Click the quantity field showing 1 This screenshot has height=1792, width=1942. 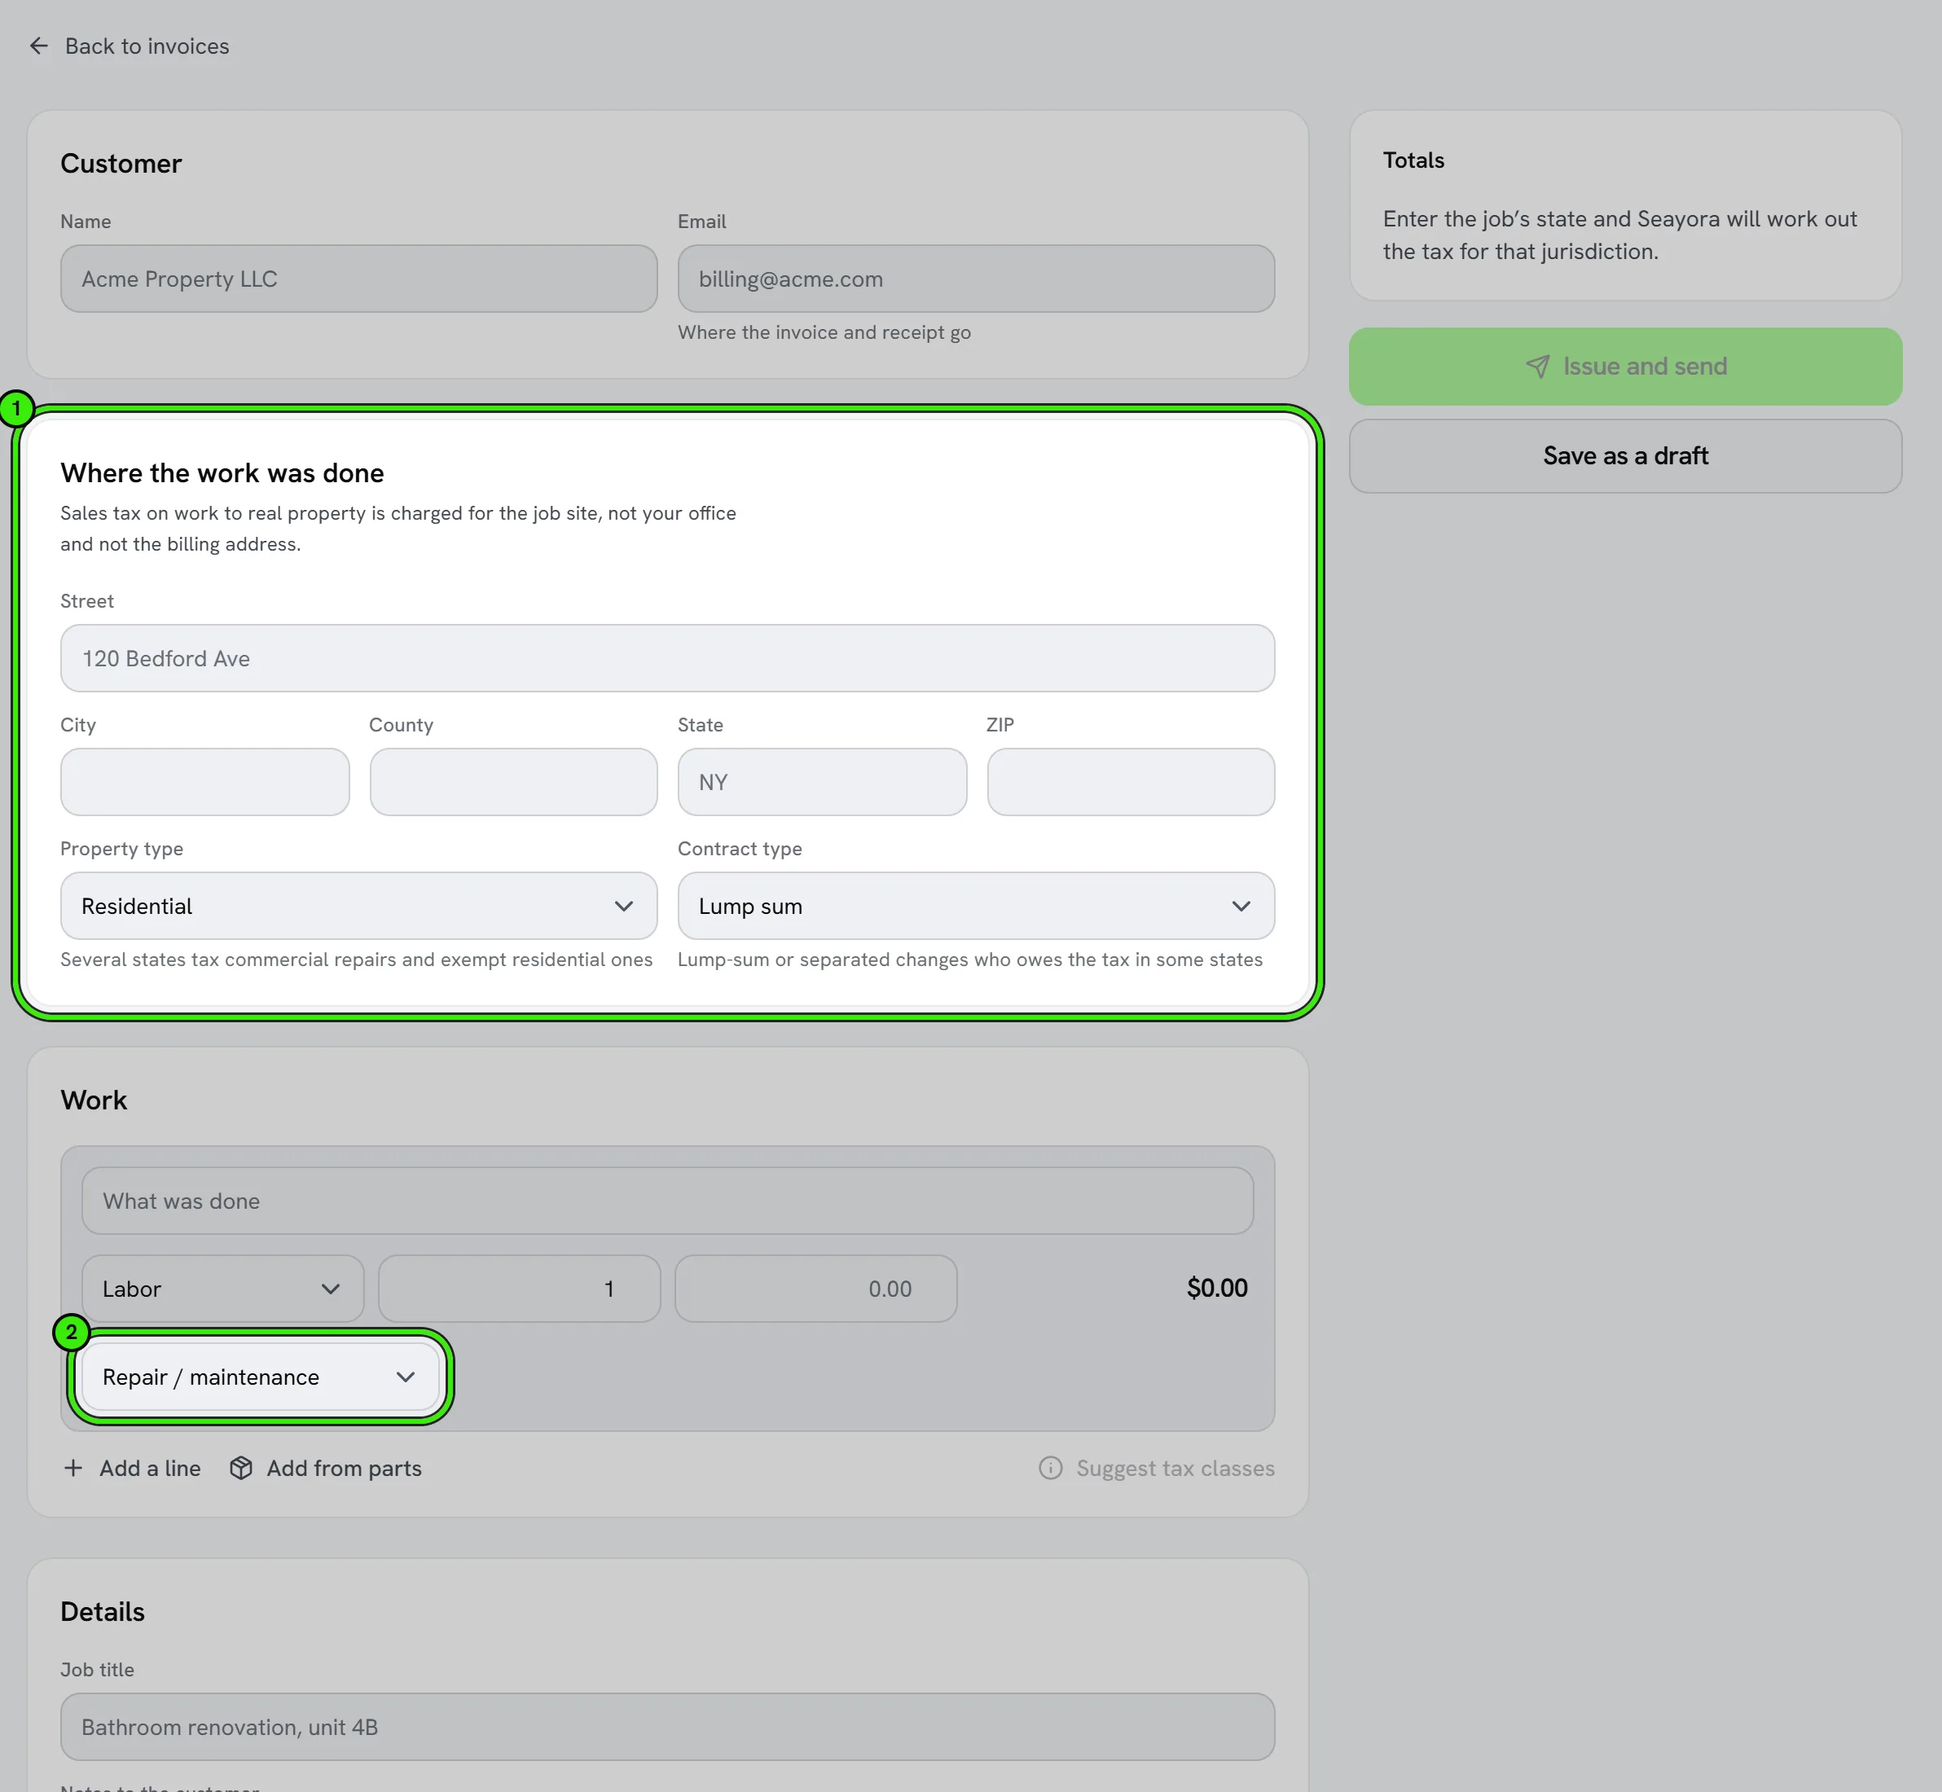[x=519, y=1288]
